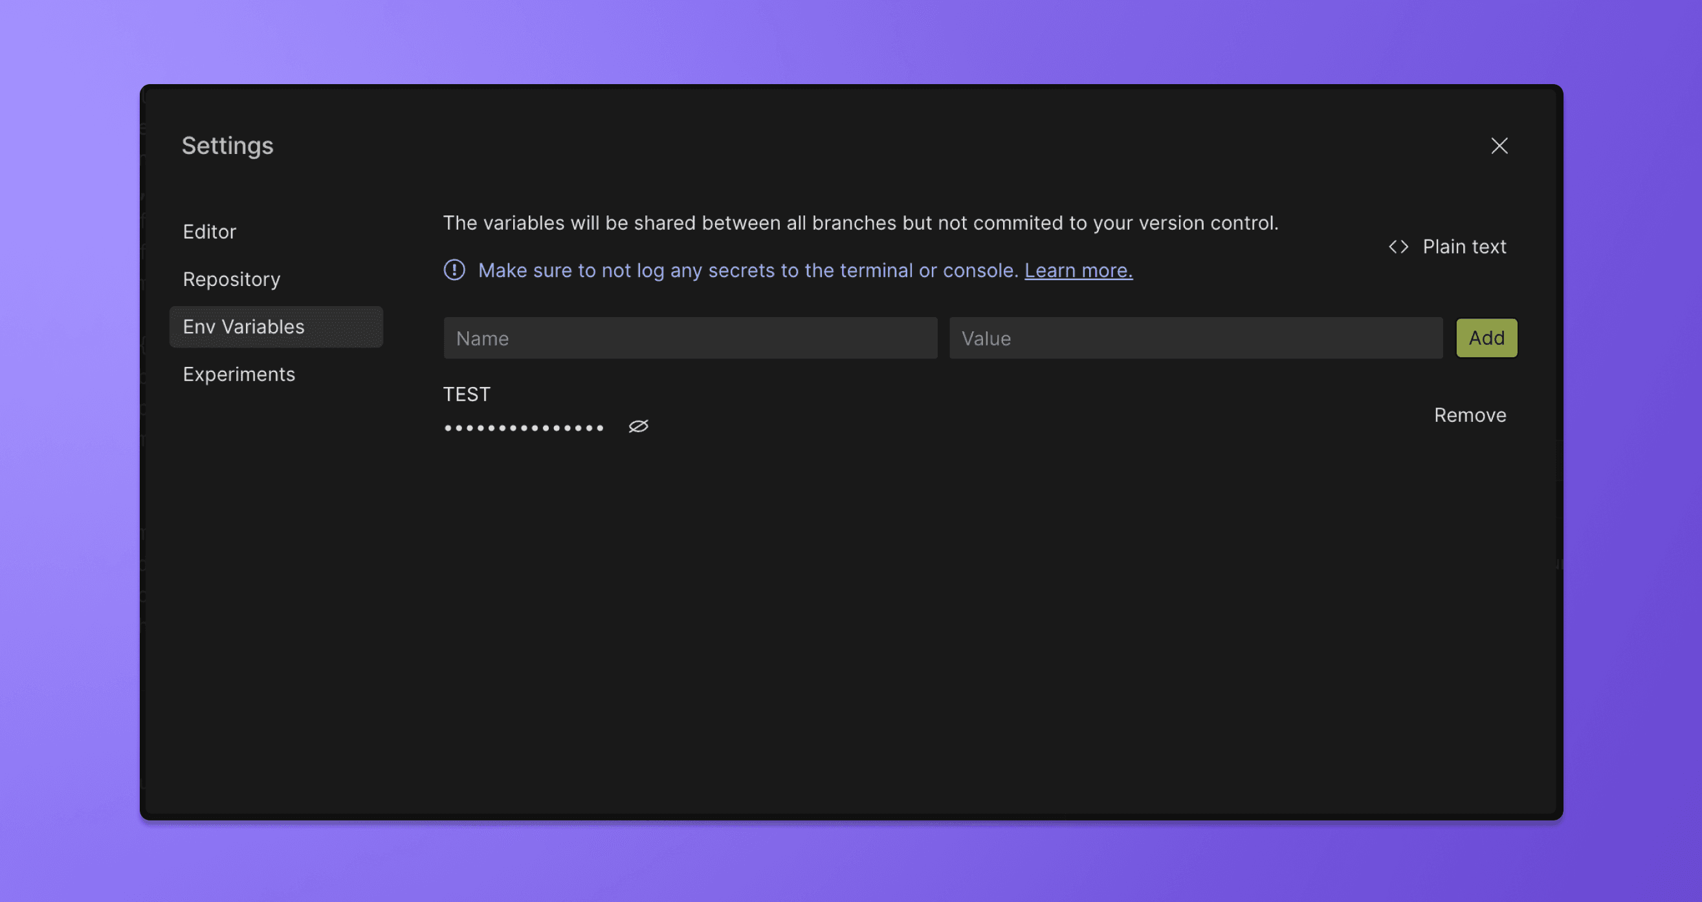
Task: Click the Settings dialog title
Action: (227, 146)
